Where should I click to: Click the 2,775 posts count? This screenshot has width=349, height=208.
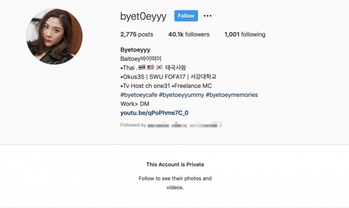(x=137, y=34)
